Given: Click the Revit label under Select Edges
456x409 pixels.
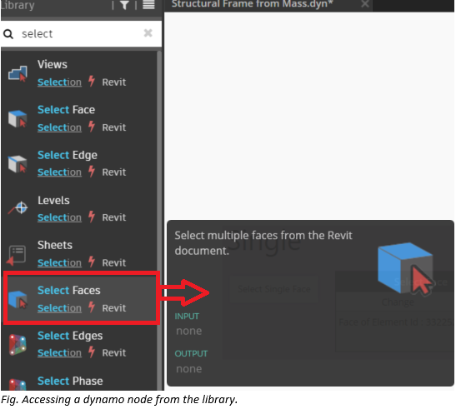Looking at the screenshot, I should tap(114, 353).
